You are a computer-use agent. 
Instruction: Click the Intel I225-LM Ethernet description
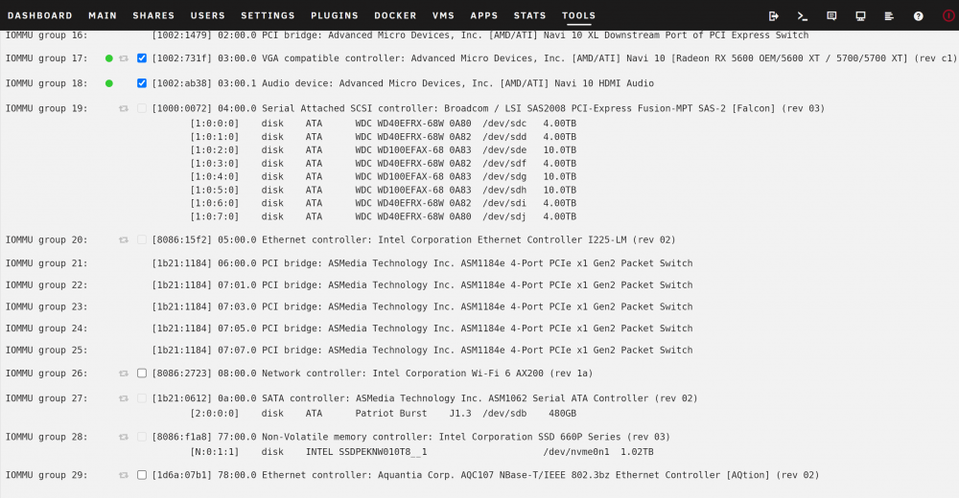[x=413, y=240]
